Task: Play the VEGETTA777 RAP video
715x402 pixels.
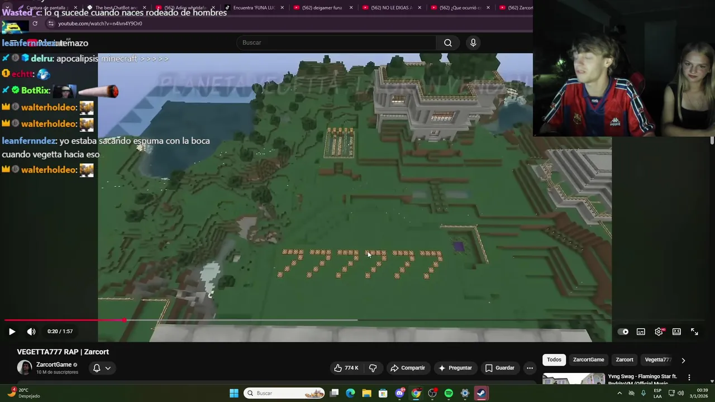Action: point(12,332)
